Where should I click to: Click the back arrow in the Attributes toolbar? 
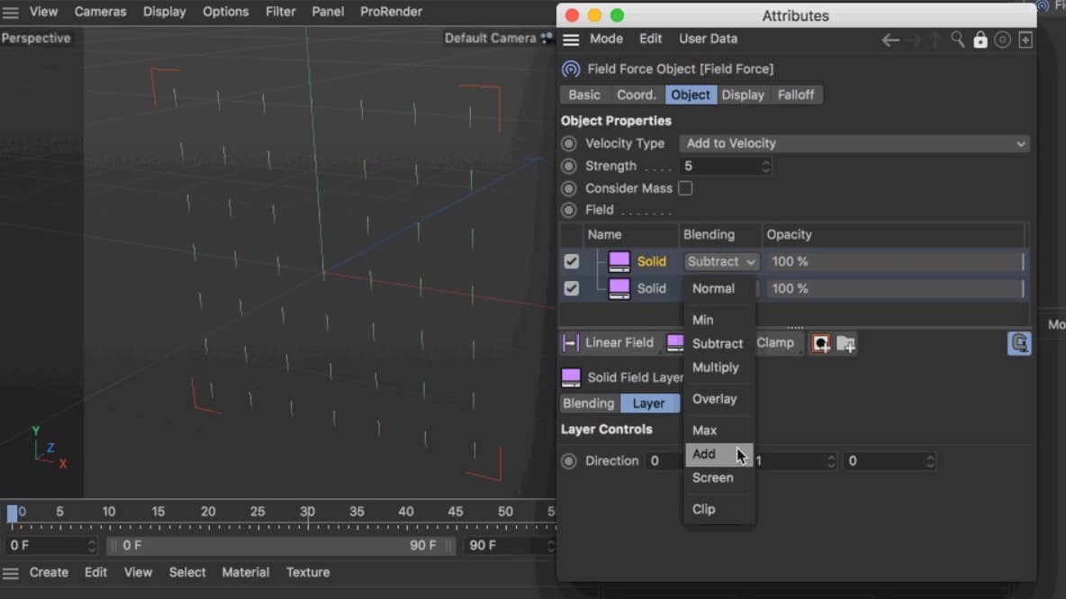click(890, 40)
